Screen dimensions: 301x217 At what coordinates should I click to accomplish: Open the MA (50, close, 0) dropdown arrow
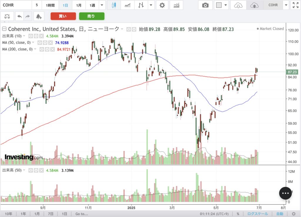pyautogui.click(x=33, y=42)
